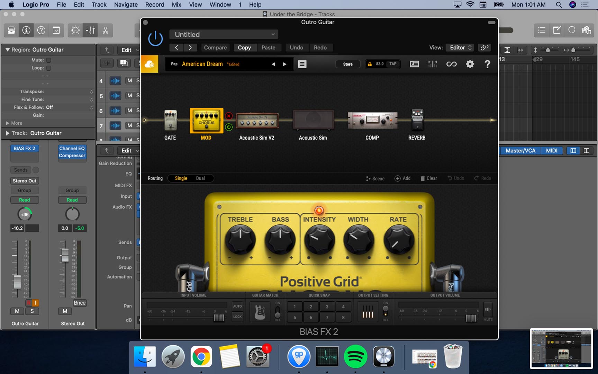Image resolution: width=598 pixels, height=374 pixels.
Task: Open the View Editor dropdown
Action: click(x=460, y=47)
